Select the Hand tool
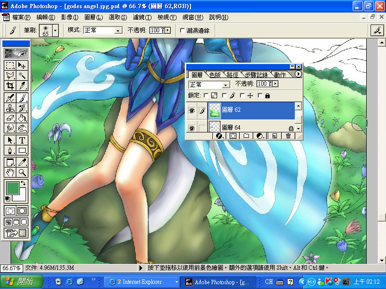Screen dimensions: 386x289 pos(10,172)
